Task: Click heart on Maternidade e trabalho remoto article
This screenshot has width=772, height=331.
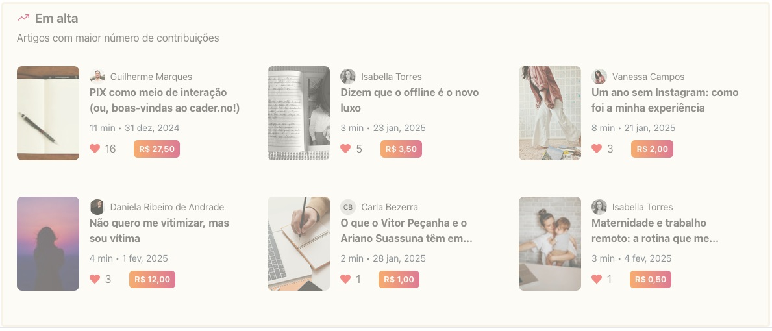Action: coord(597,279)
